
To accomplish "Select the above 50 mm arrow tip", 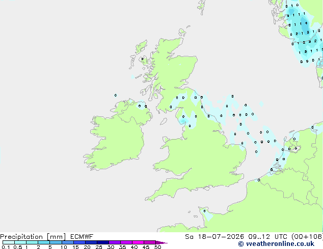I will click(x=162, y=242).
